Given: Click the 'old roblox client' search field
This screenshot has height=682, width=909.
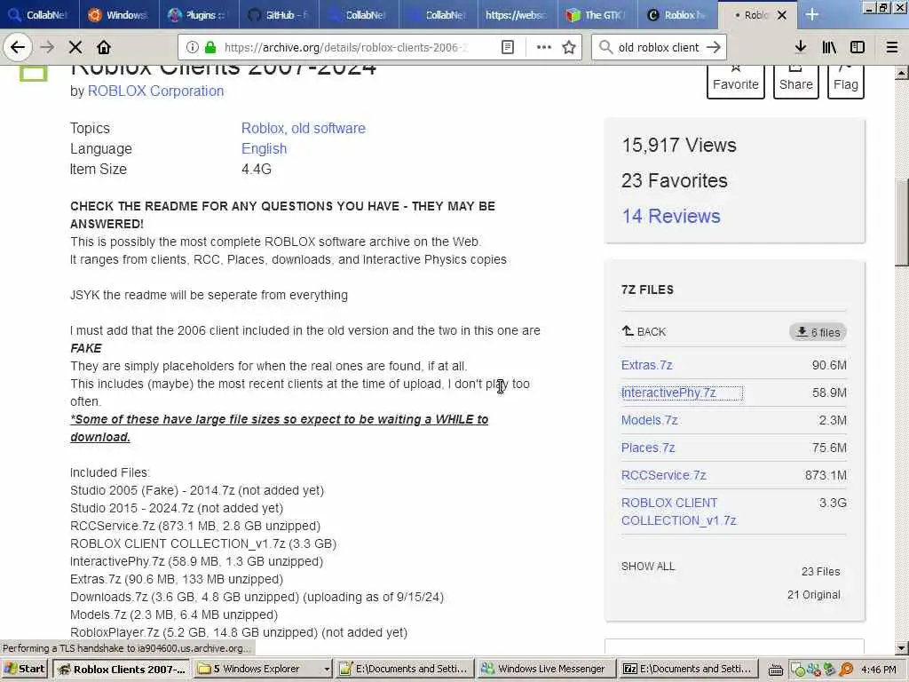Looking at the screenshot, I should [x=658, y=47].
